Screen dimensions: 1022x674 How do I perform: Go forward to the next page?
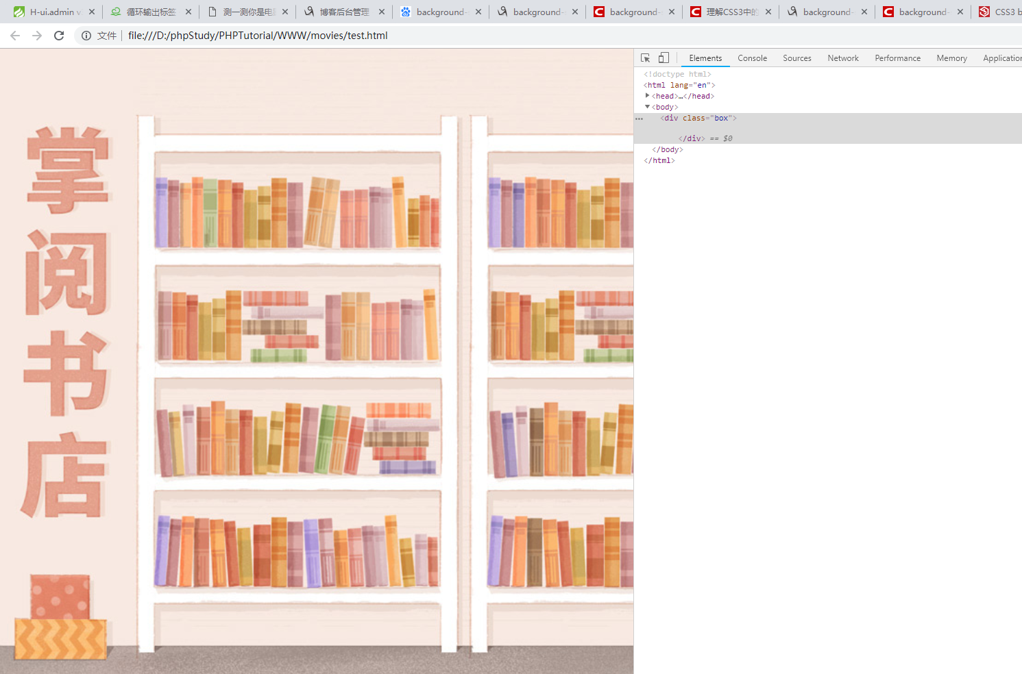tap(37, 36)
